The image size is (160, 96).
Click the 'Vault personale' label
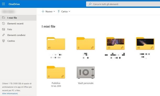pyautogui.click(x=86, y=83)
